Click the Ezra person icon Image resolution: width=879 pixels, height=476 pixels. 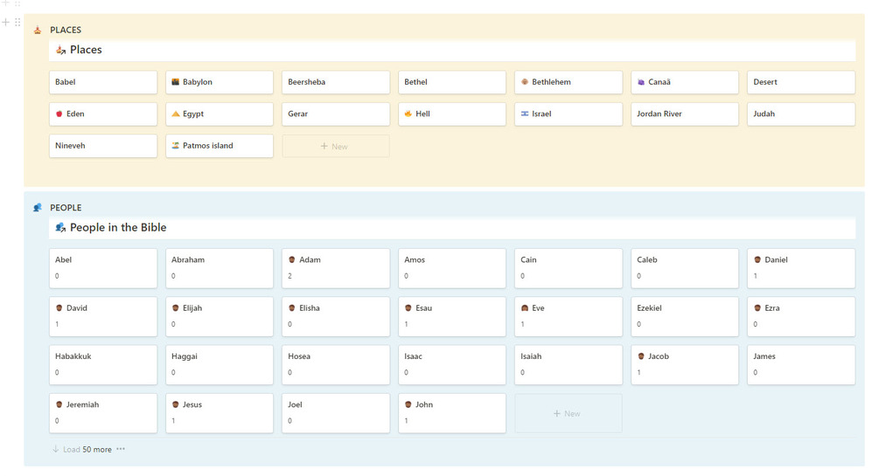tap(757, 308)
